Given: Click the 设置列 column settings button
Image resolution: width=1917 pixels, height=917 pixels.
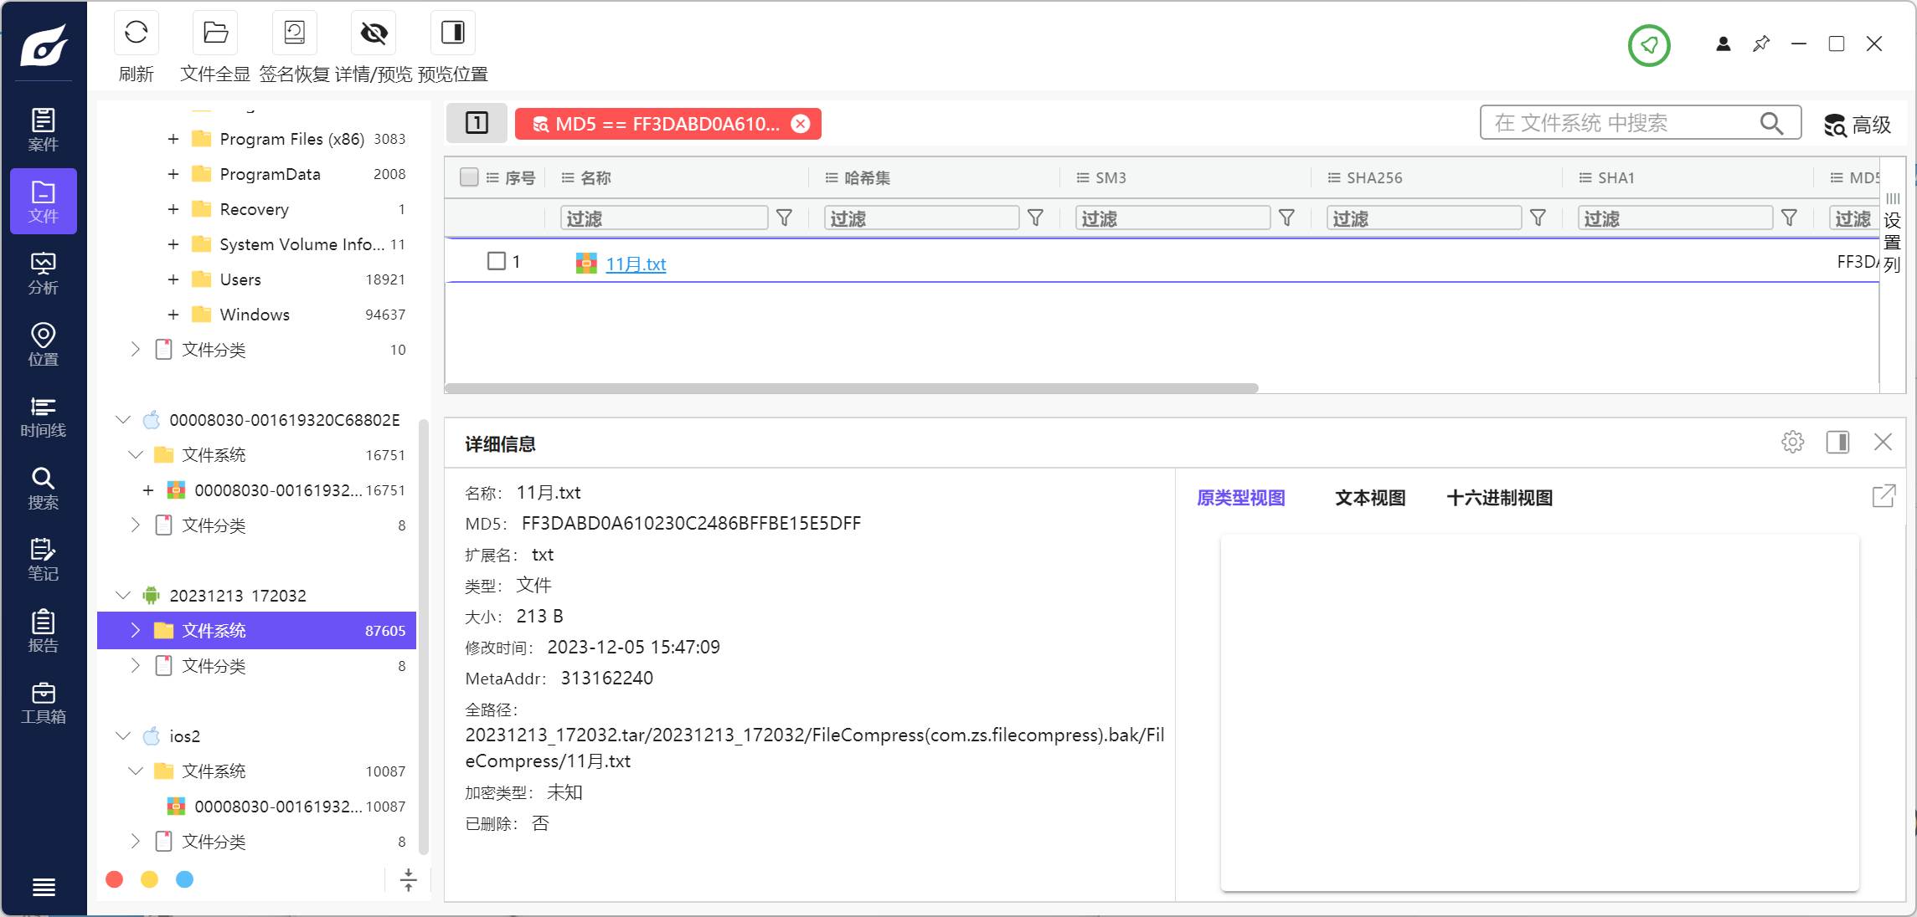Looking at the screenshot, I should (x=1892, y=233).
